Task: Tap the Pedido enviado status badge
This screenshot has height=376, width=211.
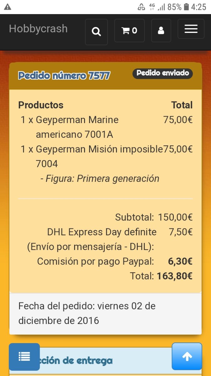Action: [x=163, y=73]
